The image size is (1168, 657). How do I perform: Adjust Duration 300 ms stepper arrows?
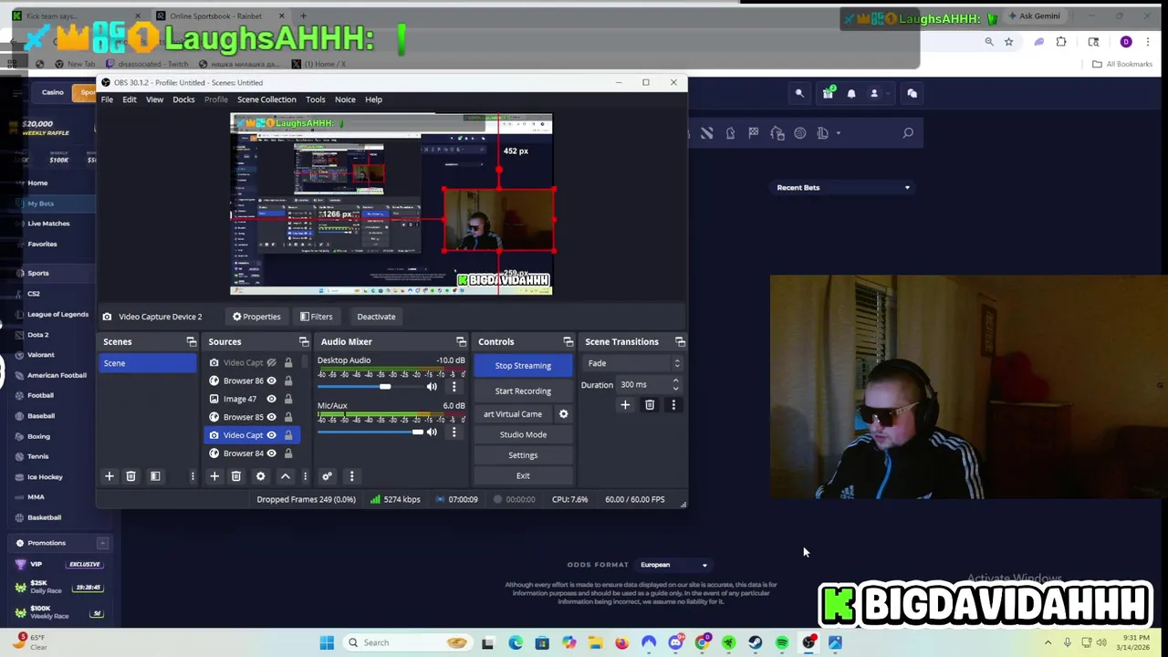click(675, 385)
